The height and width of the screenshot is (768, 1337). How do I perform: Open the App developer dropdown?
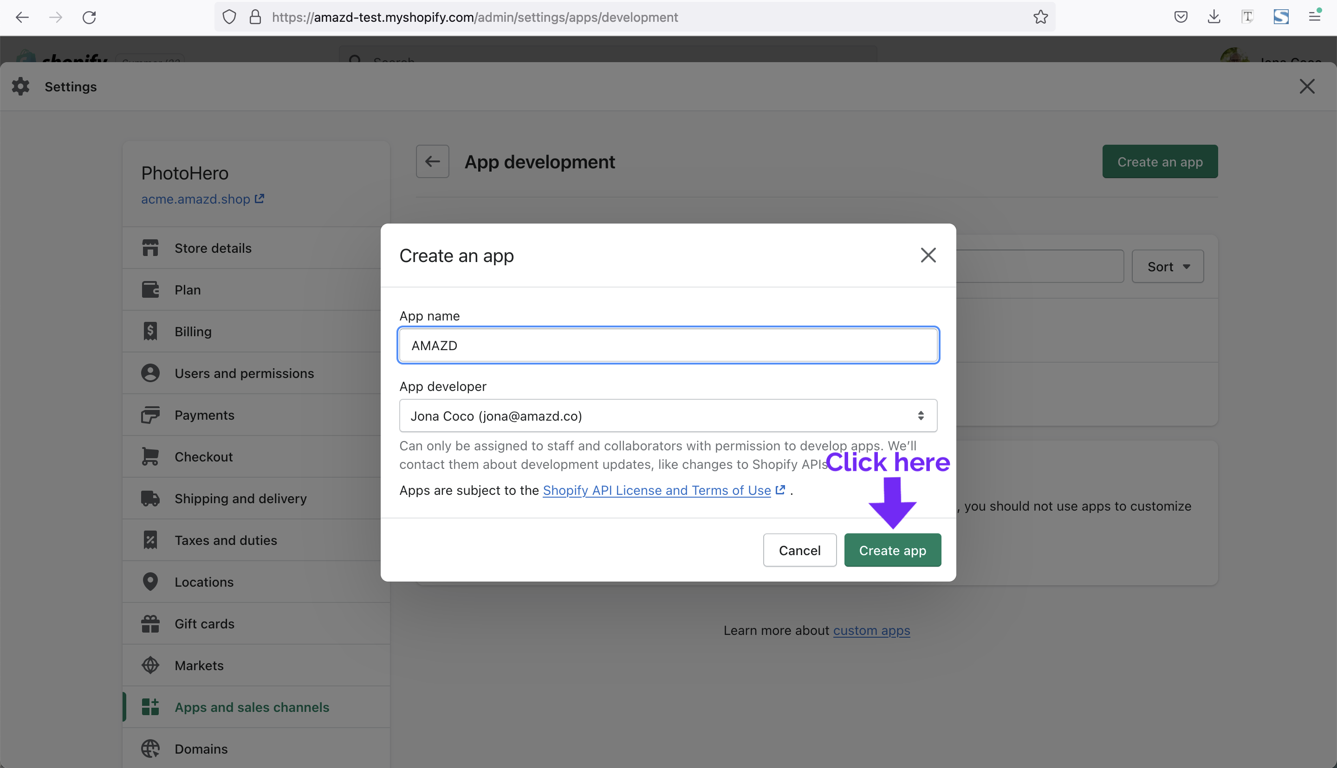[x=668, y=416]
